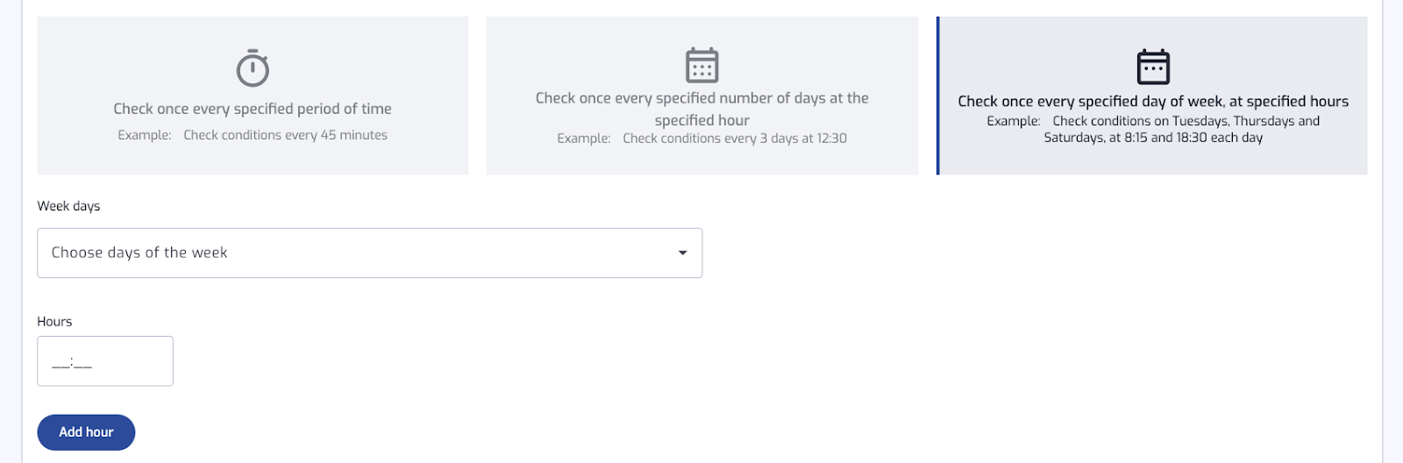Click the Add hour button

point(86,432)
